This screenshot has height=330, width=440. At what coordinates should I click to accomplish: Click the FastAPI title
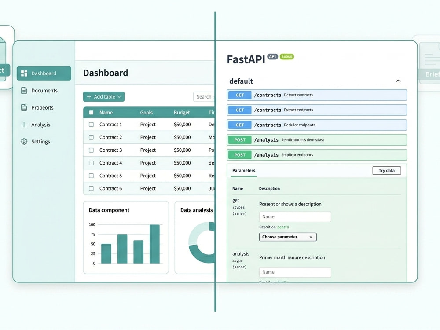pos(246,59)
